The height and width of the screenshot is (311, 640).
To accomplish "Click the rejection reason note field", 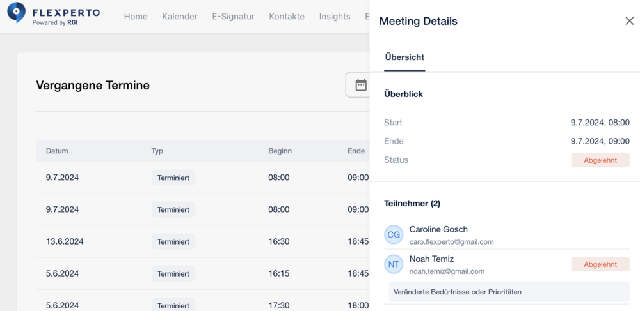I will tap(509, 292).
